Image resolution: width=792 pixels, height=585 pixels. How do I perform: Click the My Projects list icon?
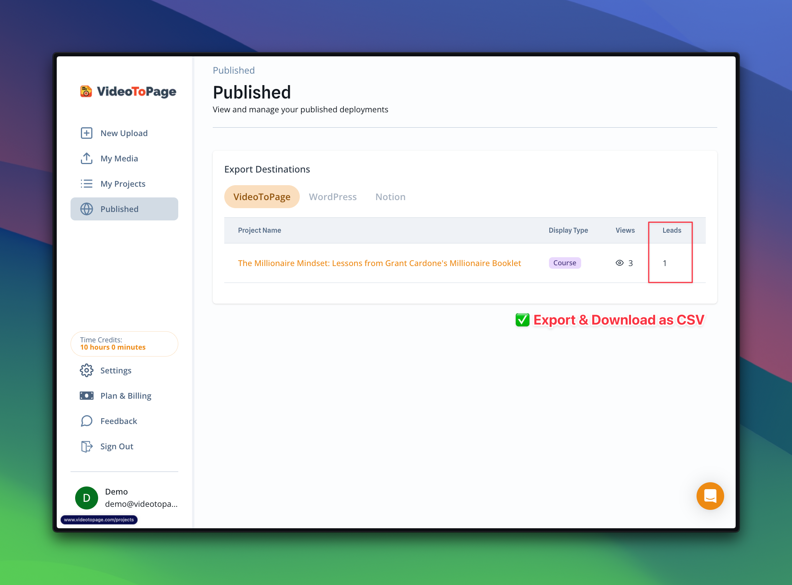[x=87, y=184]
